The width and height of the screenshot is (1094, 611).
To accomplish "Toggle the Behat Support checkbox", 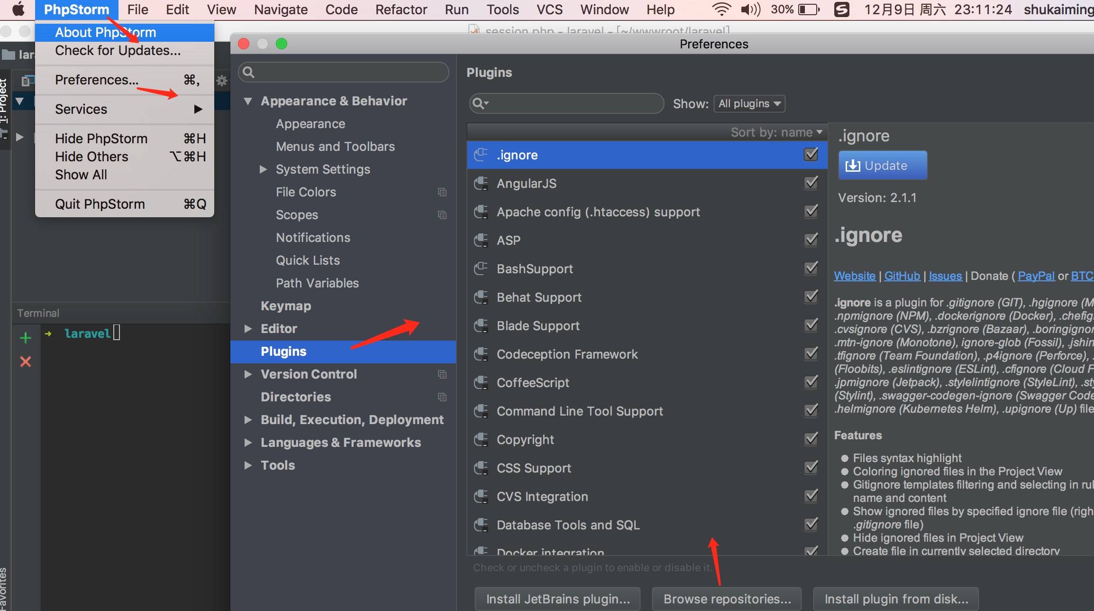I will pyautogui.click(x=811, y=297).
